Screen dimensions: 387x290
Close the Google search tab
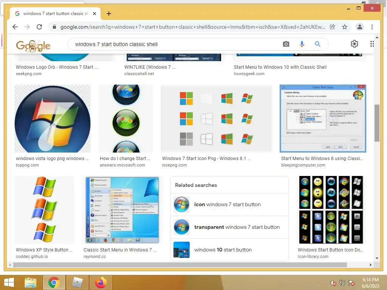coord(94,14)
